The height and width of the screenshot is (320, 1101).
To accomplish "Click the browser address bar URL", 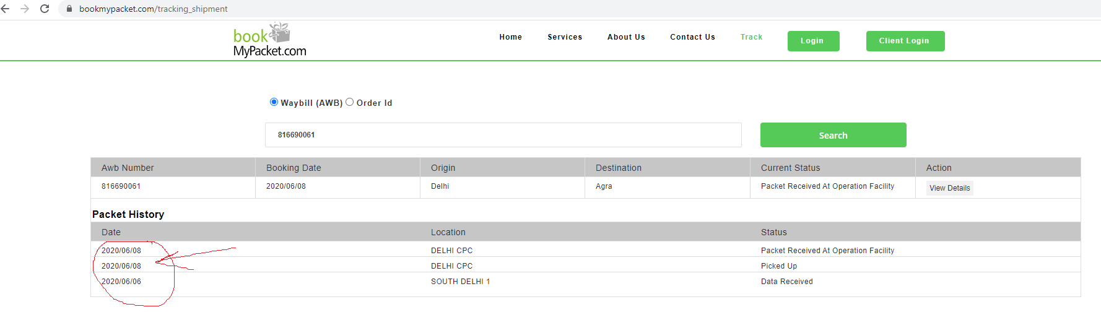I will (153, 9).
